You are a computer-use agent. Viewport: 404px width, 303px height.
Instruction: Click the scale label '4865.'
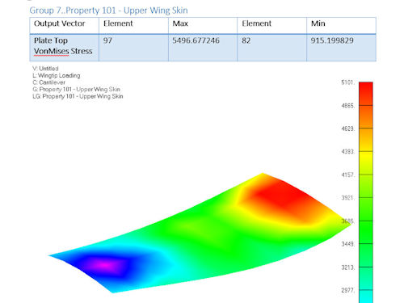point(348,106)
